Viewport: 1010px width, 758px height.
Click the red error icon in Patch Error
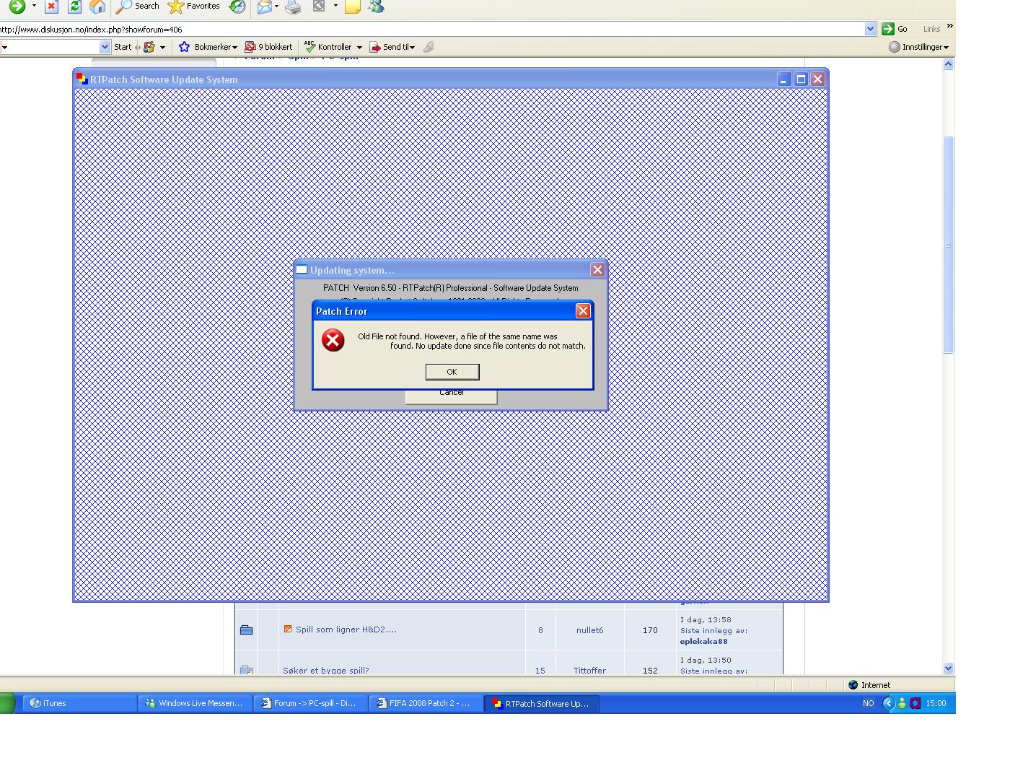click(333, 340)
